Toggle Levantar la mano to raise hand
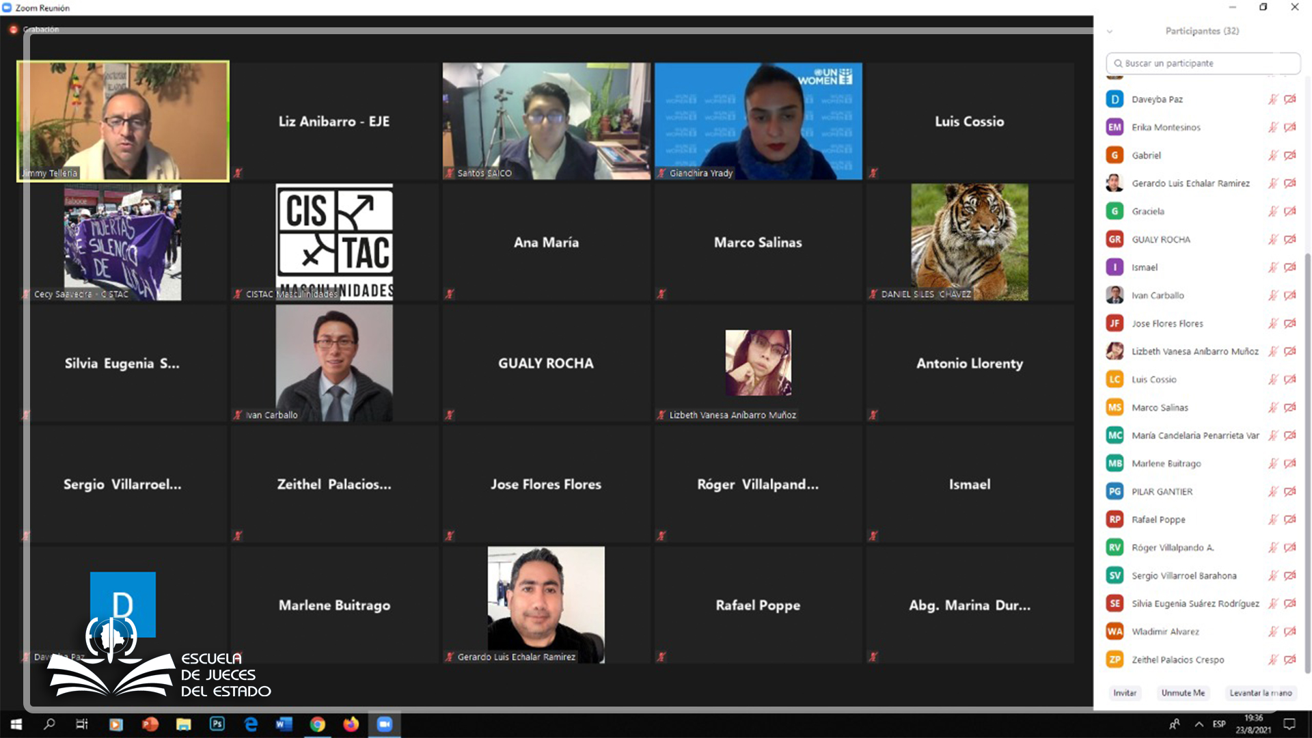 1260,693
